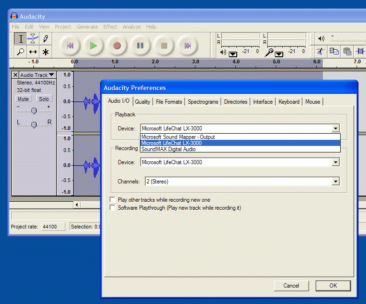Select the Zoom magnifier tool
366x304 pixels.
click(21, 52)
